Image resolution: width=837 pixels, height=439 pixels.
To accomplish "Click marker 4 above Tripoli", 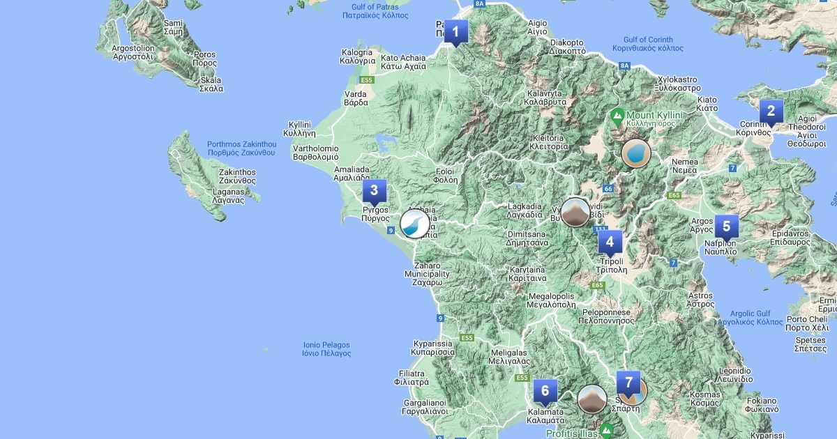I will click(610, 242).
